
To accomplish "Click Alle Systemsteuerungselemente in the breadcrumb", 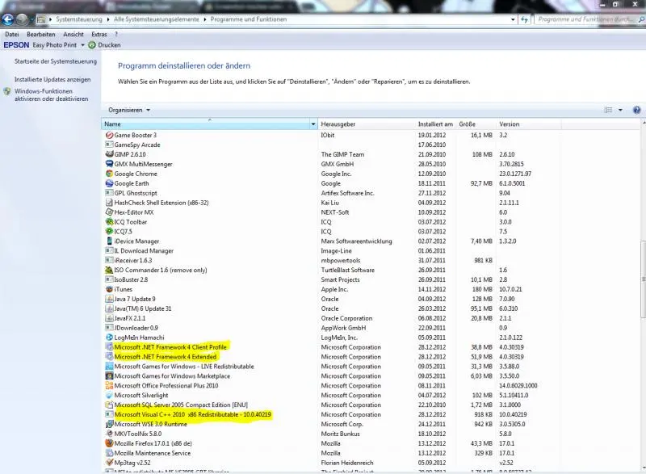I will tap(156, 19).
